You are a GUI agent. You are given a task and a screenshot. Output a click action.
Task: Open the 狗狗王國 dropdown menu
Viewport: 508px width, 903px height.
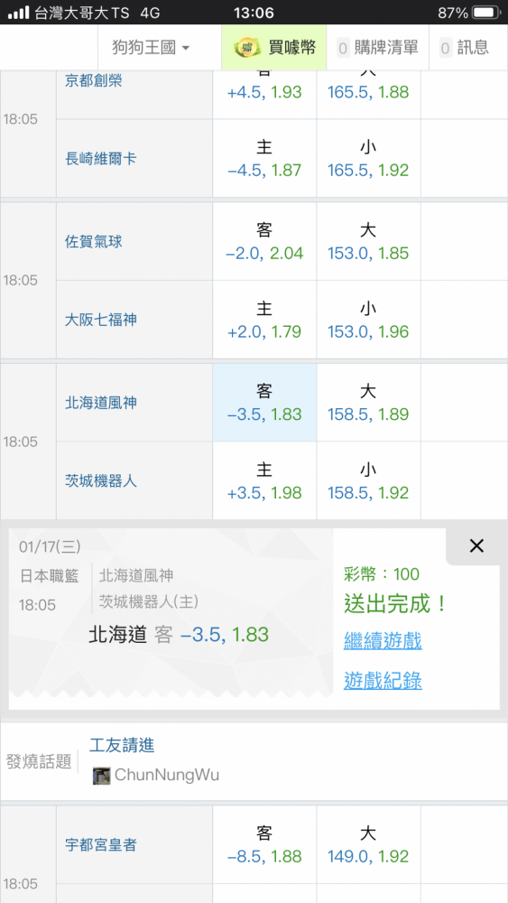coord(151,48)
